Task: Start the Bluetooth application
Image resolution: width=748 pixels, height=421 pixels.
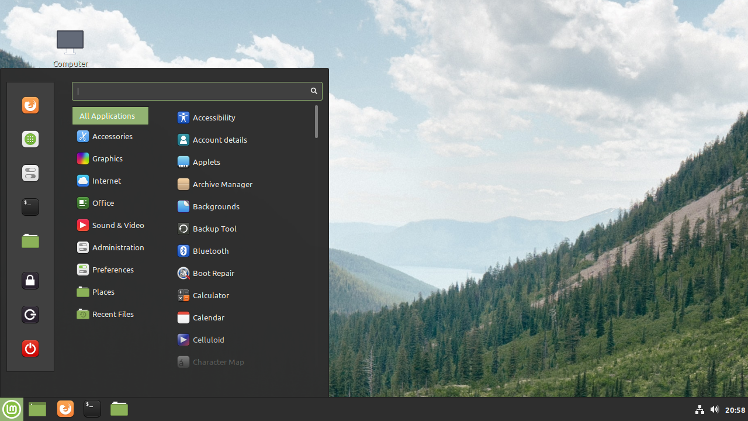Action: coord(210,251)
